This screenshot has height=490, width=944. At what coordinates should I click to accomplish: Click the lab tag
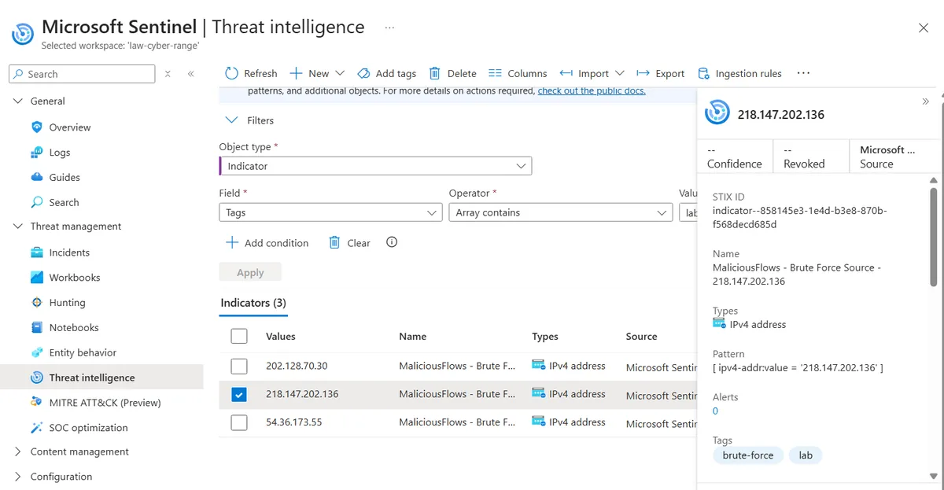pyautogui.click(x=806, y=455)
